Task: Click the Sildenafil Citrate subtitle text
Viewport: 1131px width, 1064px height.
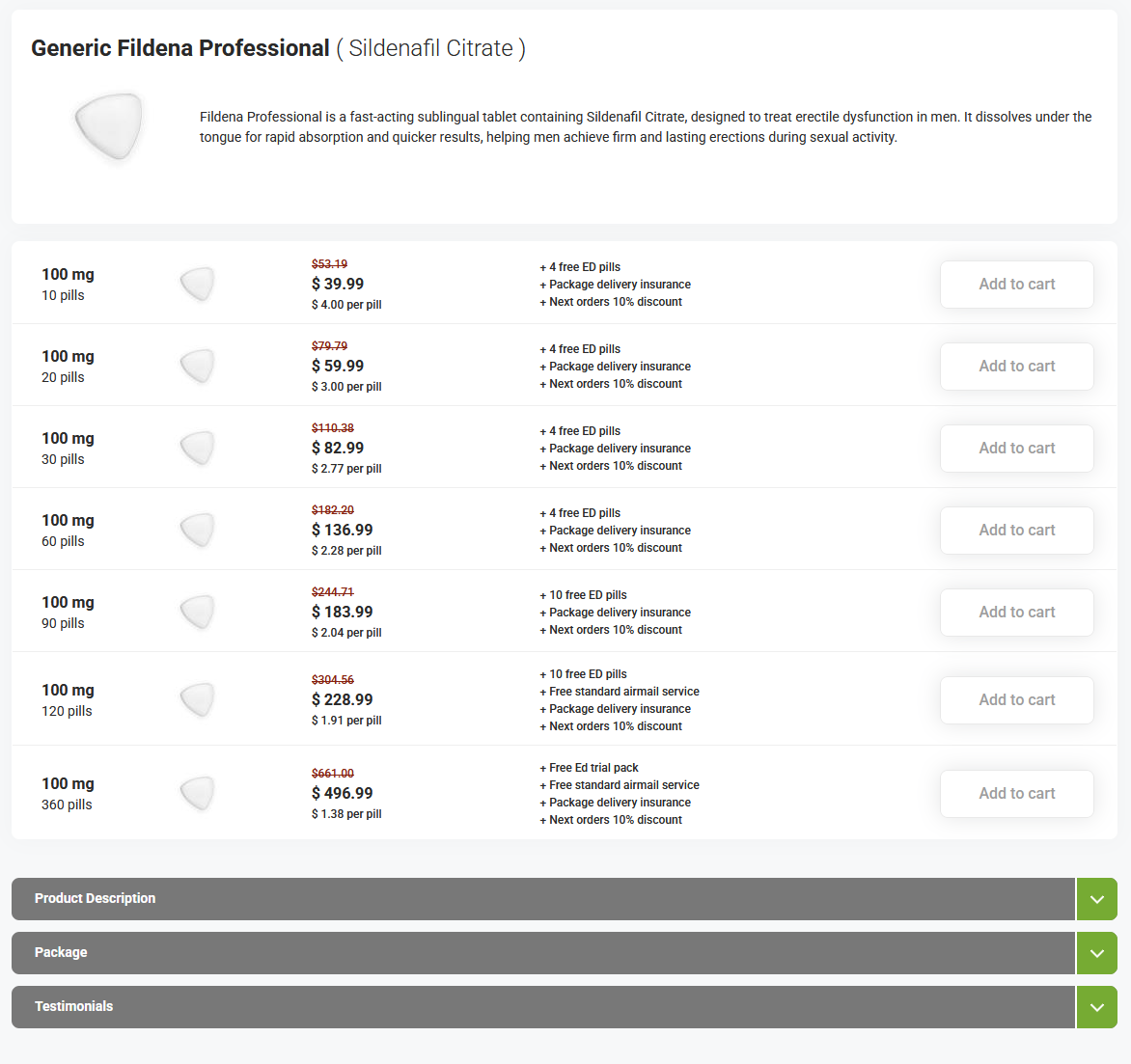Action: pos(430,48)
